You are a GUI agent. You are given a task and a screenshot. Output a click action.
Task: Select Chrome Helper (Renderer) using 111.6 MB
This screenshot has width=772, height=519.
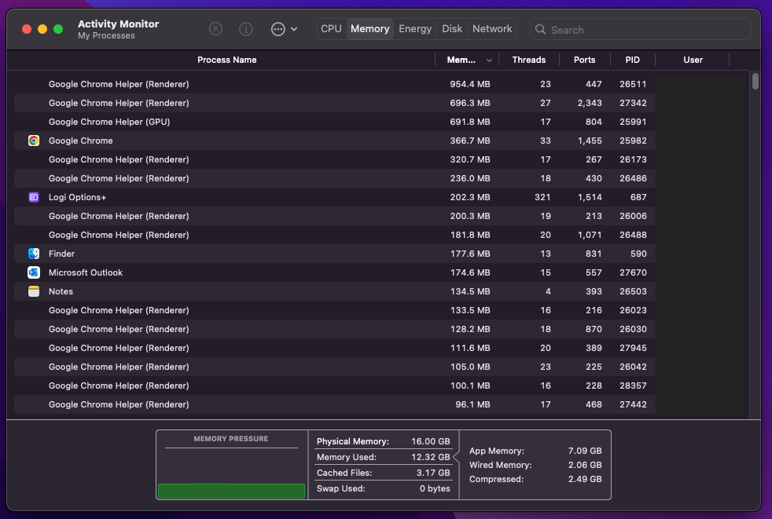click(335, 348)
